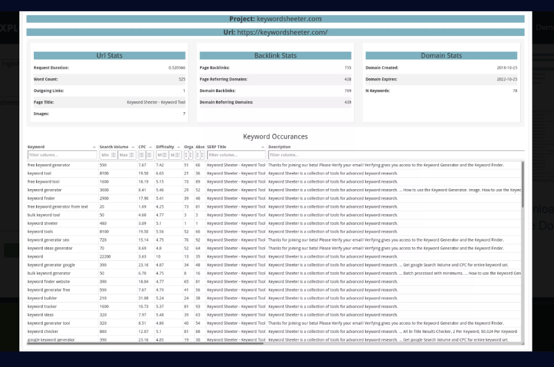Focus the CPC minimum filter field
The image size is (554, 367).
click(142, 154)
